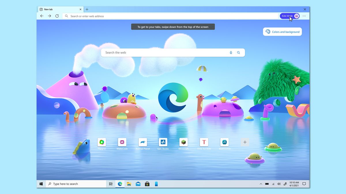The height and width of the screenshot is (194, 346).
Task: Start a voice search with the microphone icon
Action: click(x=231, y=52)
